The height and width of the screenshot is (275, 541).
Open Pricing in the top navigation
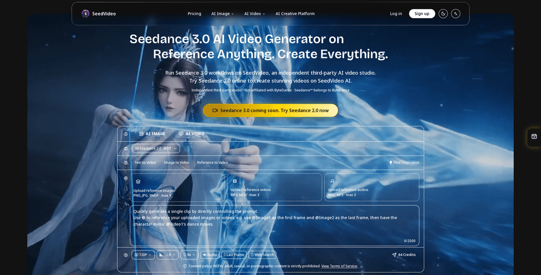(194, 14)
